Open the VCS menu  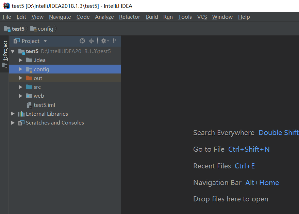point(202,17)
